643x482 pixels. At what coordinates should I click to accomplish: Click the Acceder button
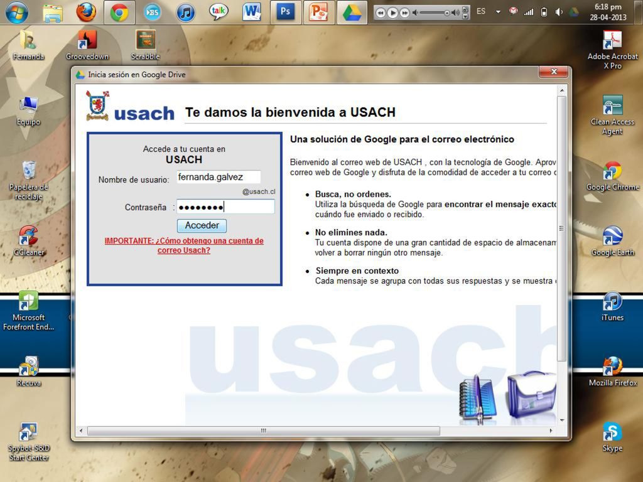(202, 225)
